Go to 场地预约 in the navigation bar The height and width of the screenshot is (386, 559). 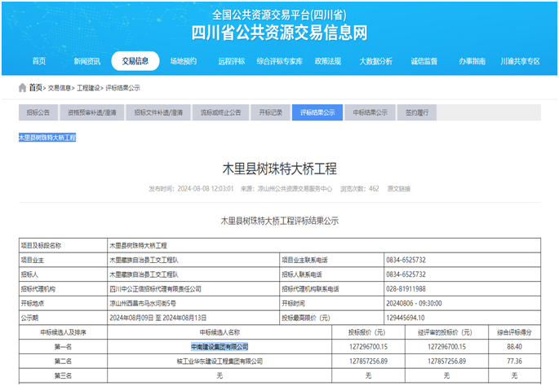click(x=184, y=61)
